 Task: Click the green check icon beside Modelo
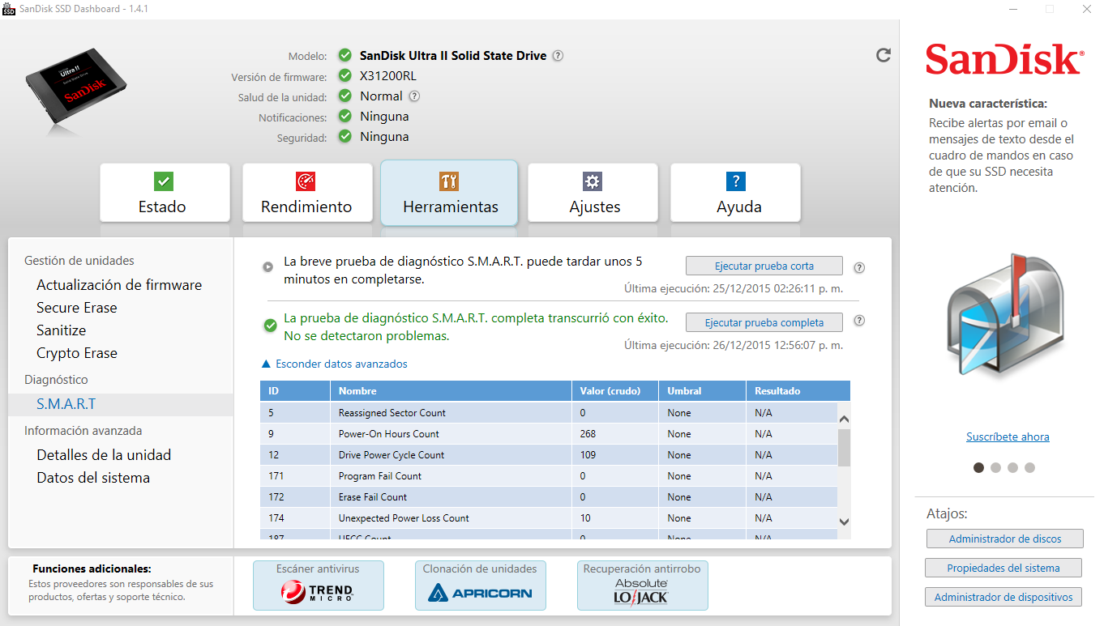tap(344, 56)
